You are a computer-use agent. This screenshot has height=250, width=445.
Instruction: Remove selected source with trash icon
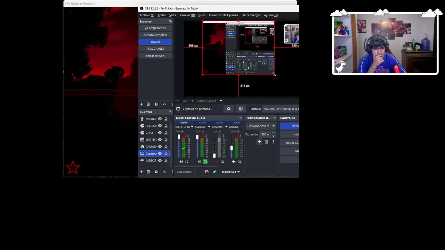[148, 172]
